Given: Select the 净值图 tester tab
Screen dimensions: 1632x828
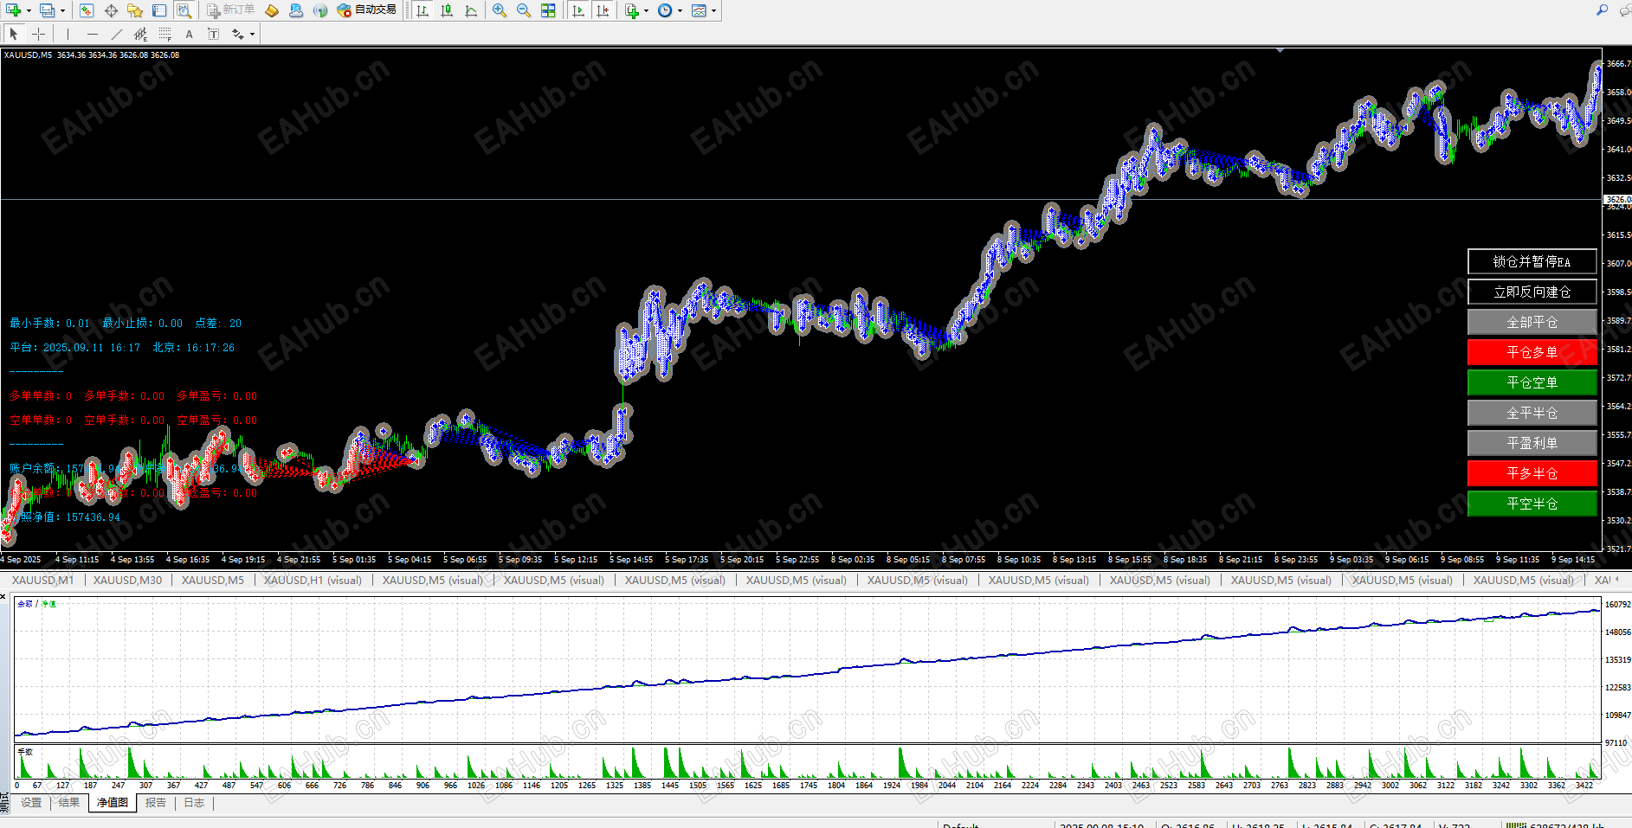Looking at the screenshot, I should coord(113,803).
